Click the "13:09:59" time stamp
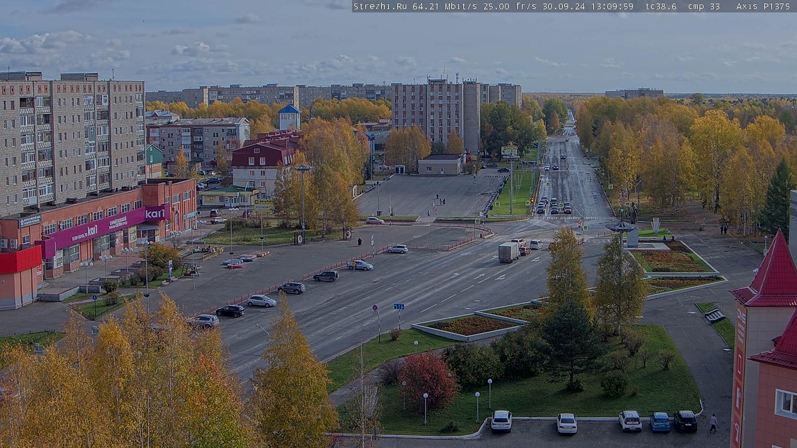This screenshot has height=448, width=797. click(613, 6)
